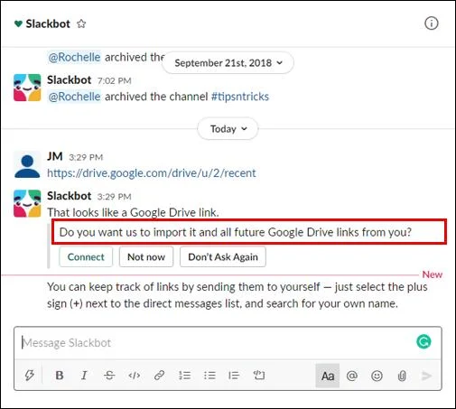Click the green heart status icon
This screenshot has width=456, height=409.
coord(18,23)
